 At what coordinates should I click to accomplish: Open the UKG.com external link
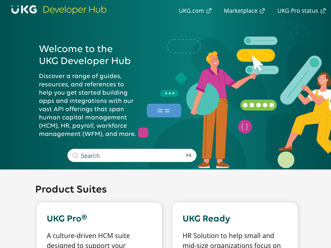pyautogui.click(x=195, y=11)
